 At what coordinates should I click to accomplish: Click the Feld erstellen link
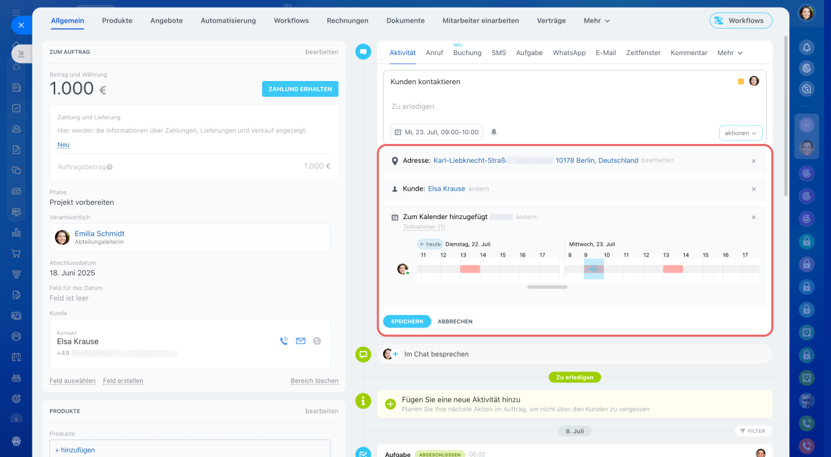[123, 381]
